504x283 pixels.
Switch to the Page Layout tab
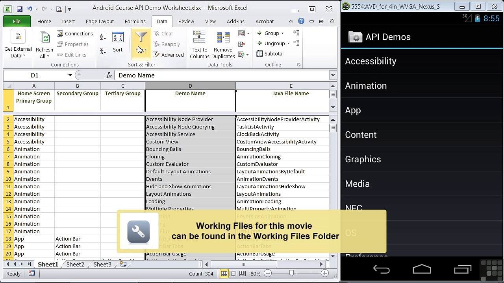(100, 21)
